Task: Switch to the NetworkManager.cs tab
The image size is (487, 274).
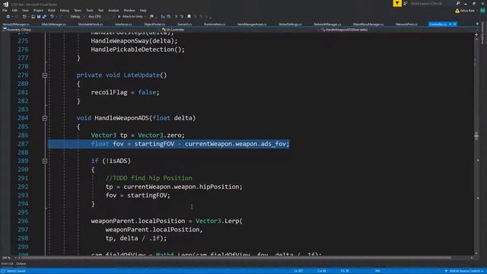Action: pyautogui.click(x=327, y=24)
